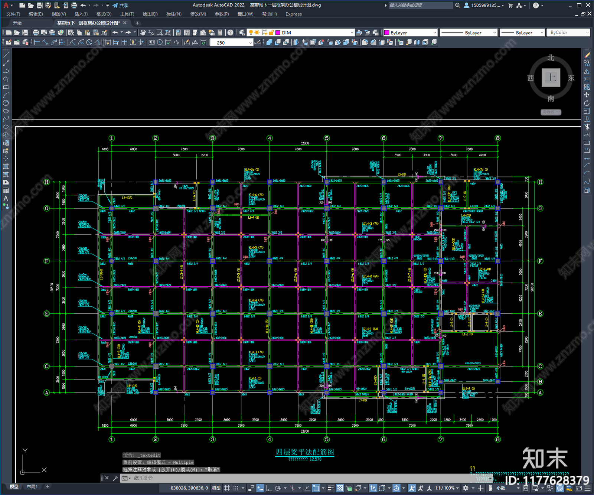Select the Polygon draw tool
The image size is (594, 495).
point(6,79)
